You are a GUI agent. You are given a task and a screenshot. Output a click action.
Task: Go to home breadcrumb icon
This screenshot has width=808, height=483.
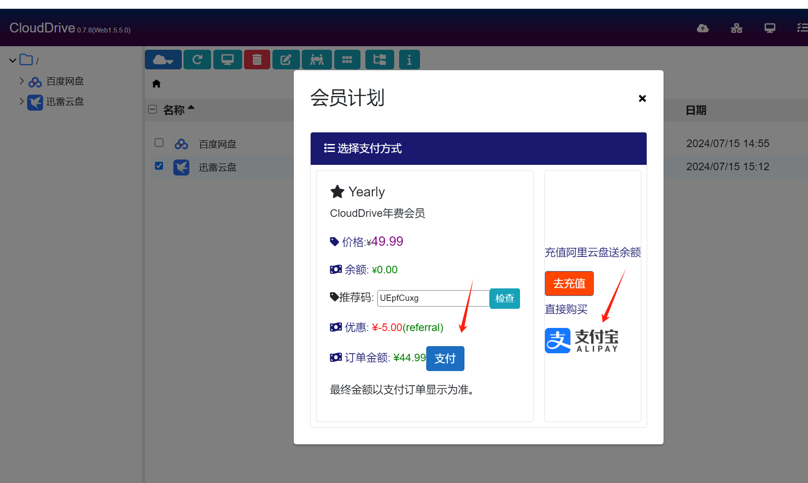click(156, 84)
